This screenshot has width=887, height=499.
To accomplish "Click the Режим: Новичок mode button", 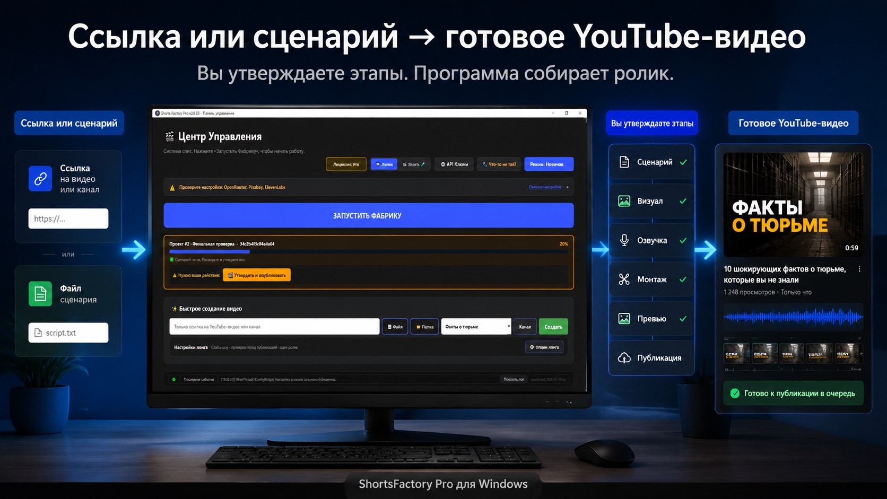I will tap(549, 164).
